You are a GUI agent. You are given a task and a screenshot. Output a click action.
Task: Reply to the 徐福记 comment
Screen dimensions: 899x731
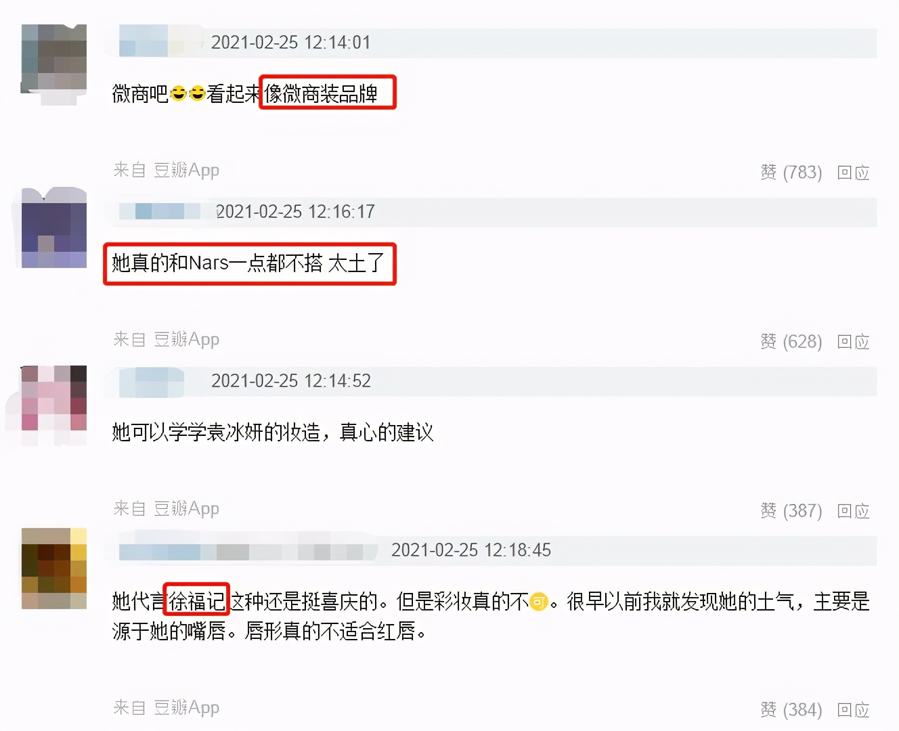[853, 710]
